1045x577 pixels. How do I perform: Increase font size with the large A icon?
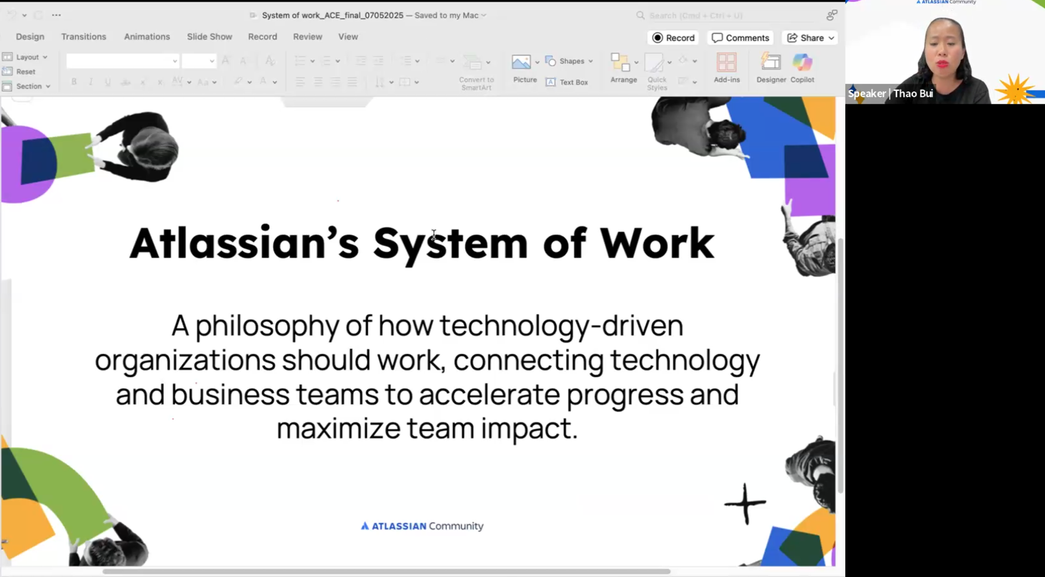(x=225, y=60)
